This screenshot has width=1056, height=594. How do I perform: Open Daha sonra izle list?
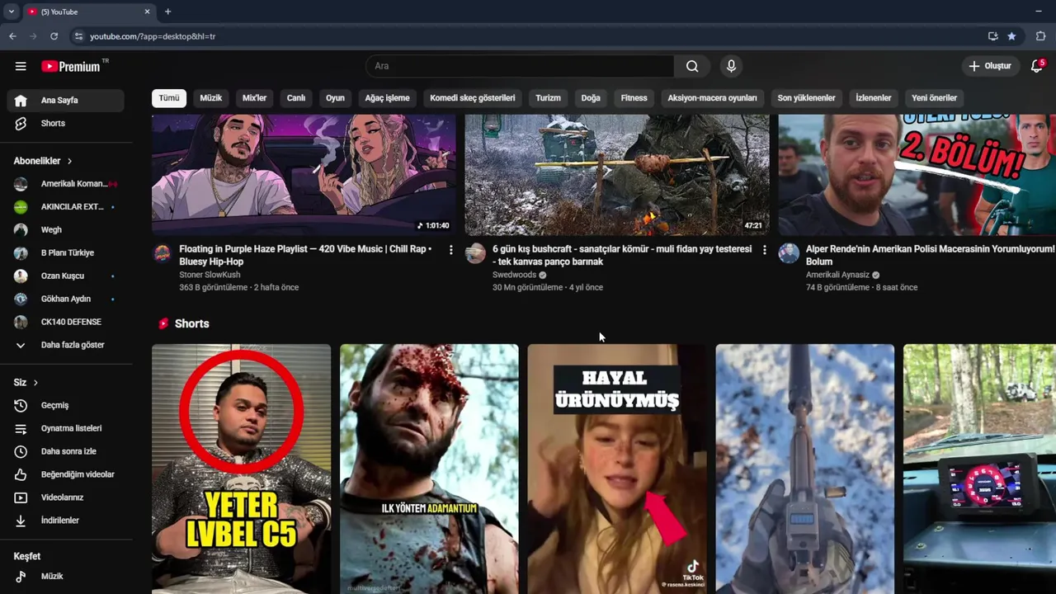point(66,451)
